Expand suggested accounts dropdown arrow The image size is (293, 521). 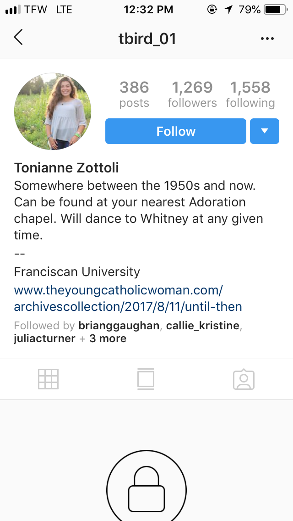265,131
